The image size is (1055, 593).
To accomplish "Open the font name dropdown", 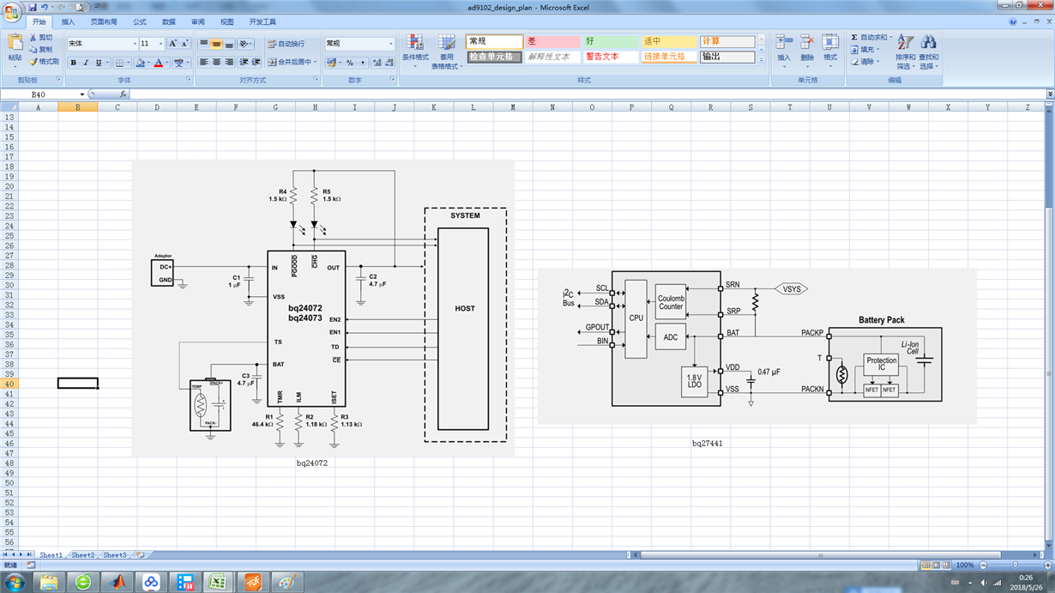I will [135, 44].
